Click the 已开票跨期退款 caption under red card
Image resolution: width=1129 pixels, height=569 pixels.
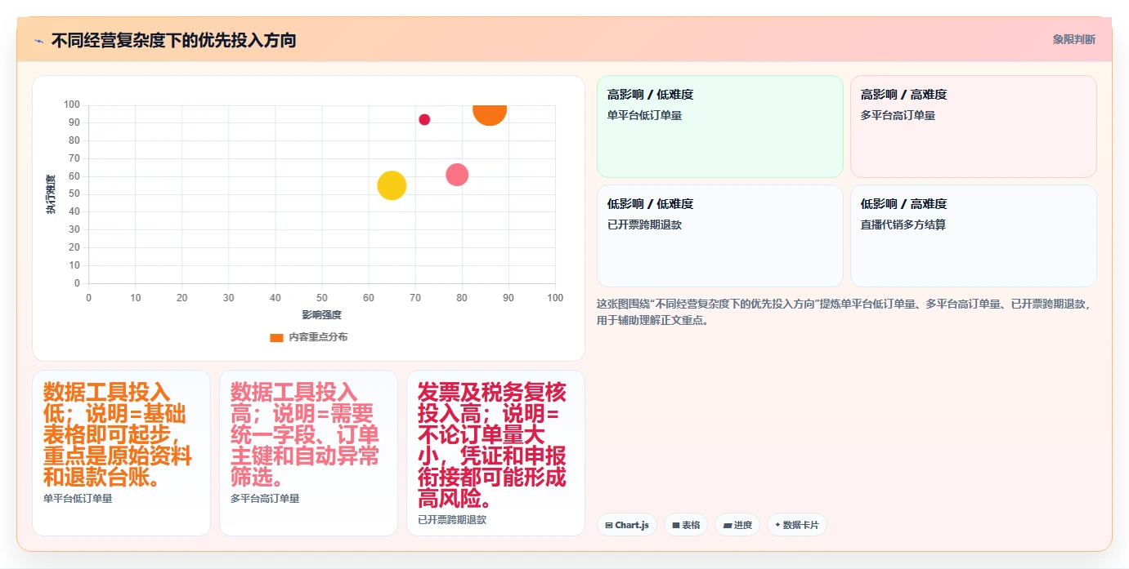pos(452,519)
